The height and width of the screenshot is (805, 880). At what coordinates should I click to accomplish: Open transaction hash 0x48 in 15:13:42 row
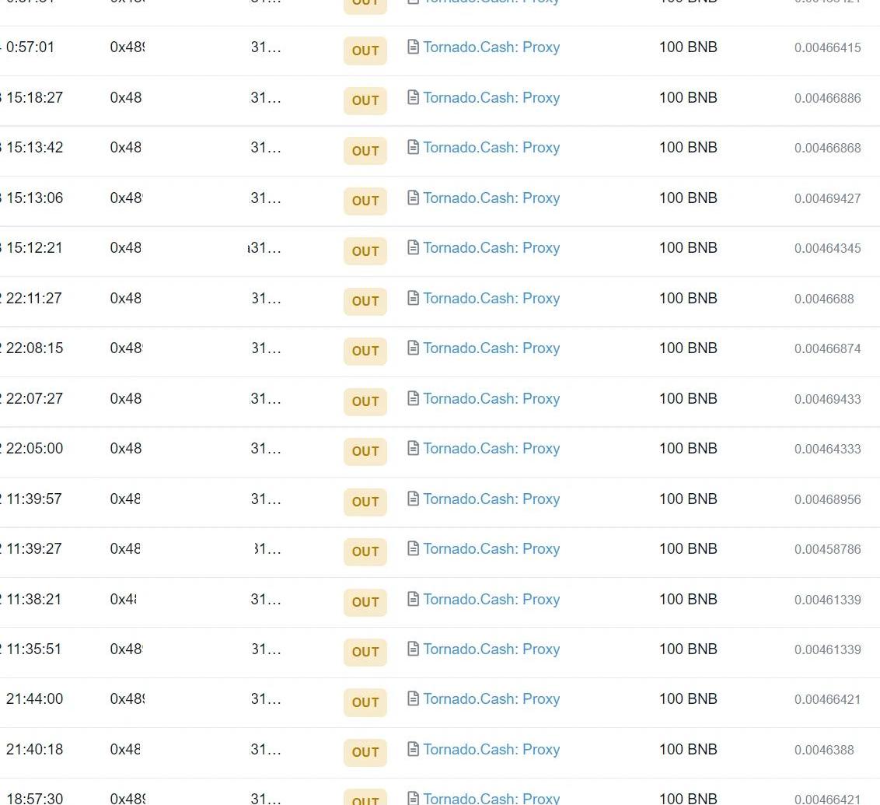click(126, 148)
